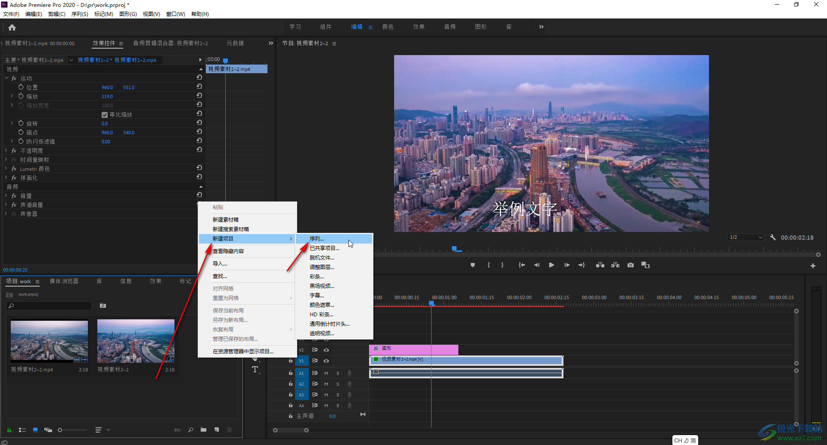Expand the Scale parameter
The width and height of the screenshot is (827, 445).
[x=12, y=96]
